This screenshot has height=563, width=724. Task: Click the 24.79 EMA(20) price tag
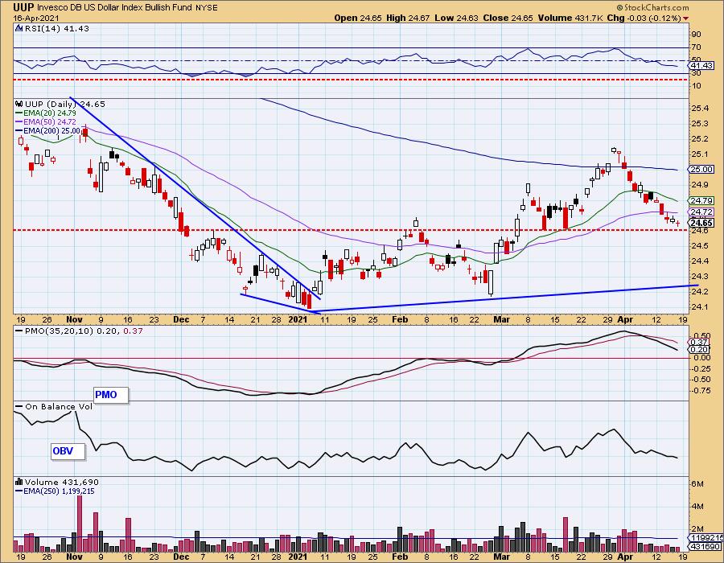(x=701, y=201)
